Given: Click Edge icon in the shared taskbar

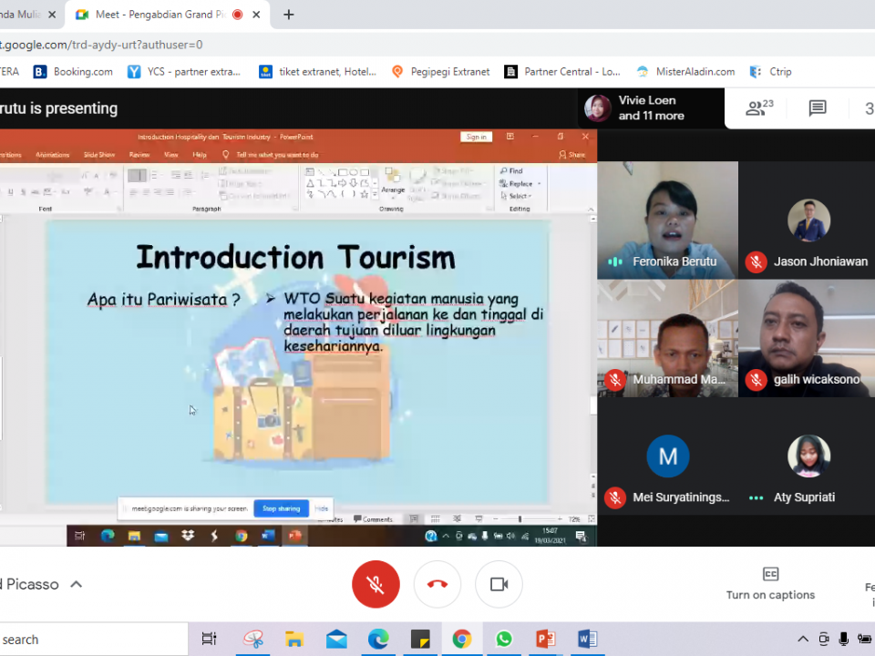Looking at the screenshot, I should pos(108,536).
